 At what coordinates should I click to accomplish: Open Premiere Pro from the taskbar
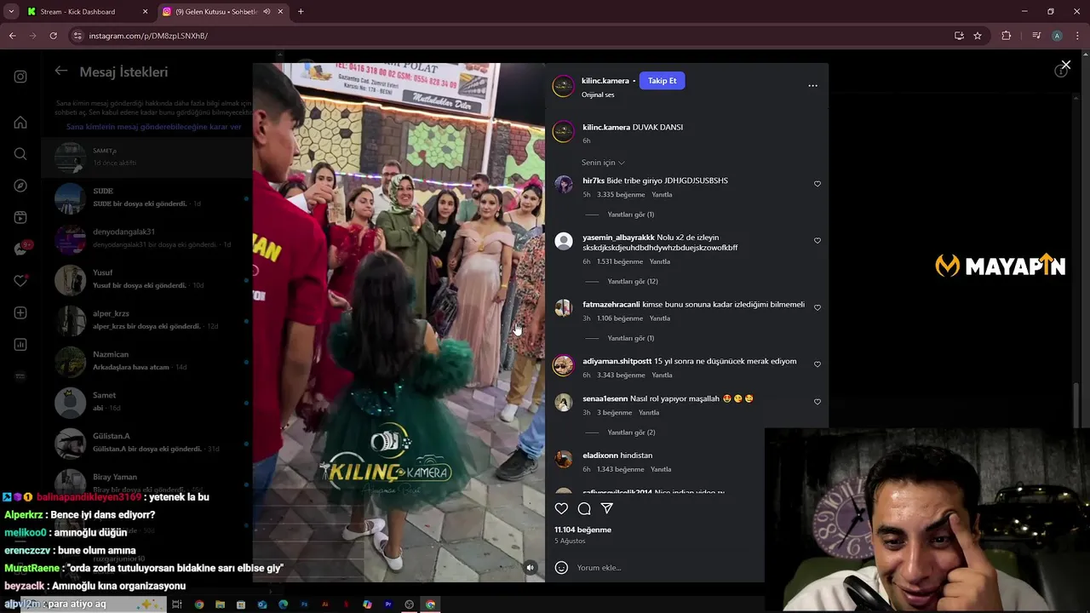point(388,604)
